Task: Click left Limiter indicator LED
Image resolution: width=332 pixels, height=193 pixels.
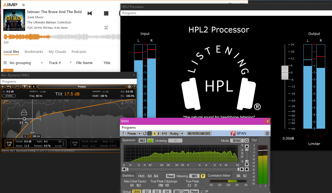Action: [x=308, y=136]
